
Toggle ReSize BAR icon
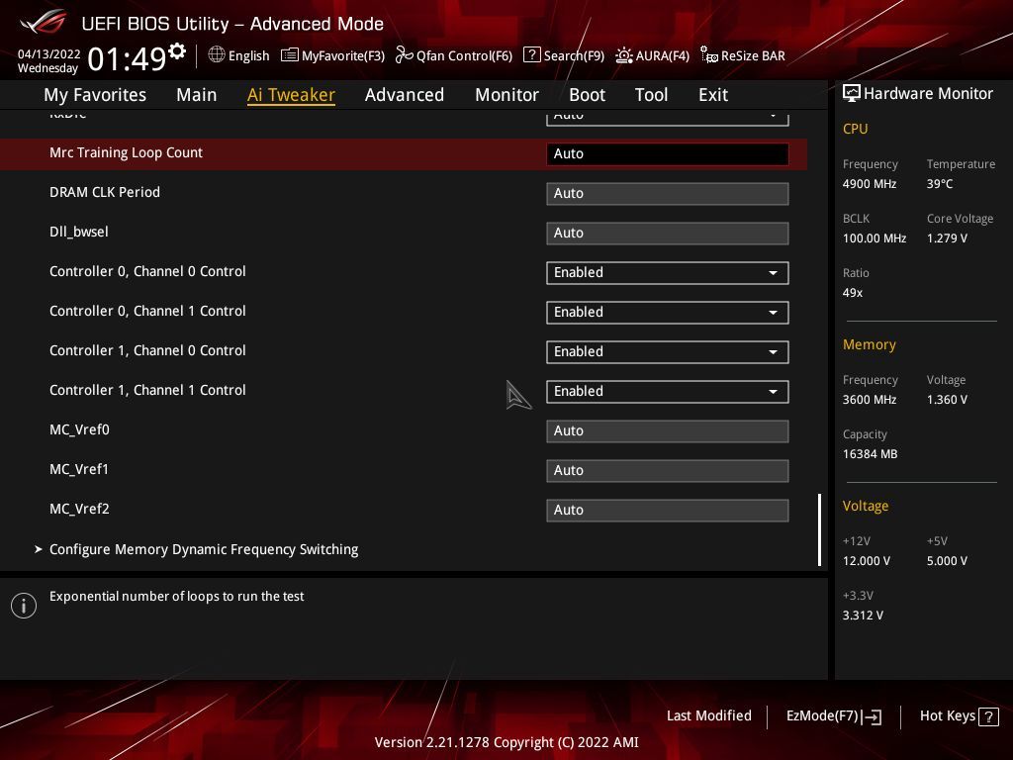coord(708,55)
